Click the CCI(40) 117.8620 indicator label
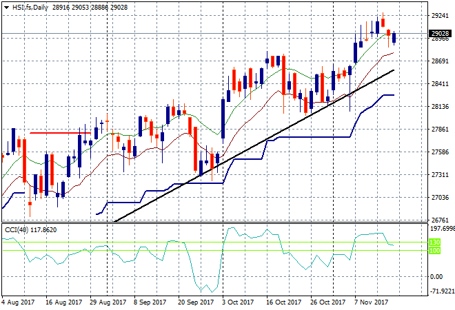 point(31,230)
